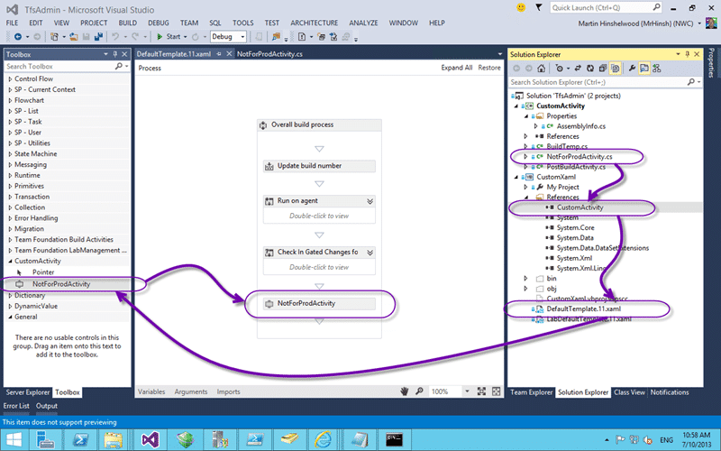Image resolution: width=721 pixels, height=451 pixels.
Task: Open the Imports pane
Action: pos(229,391)
